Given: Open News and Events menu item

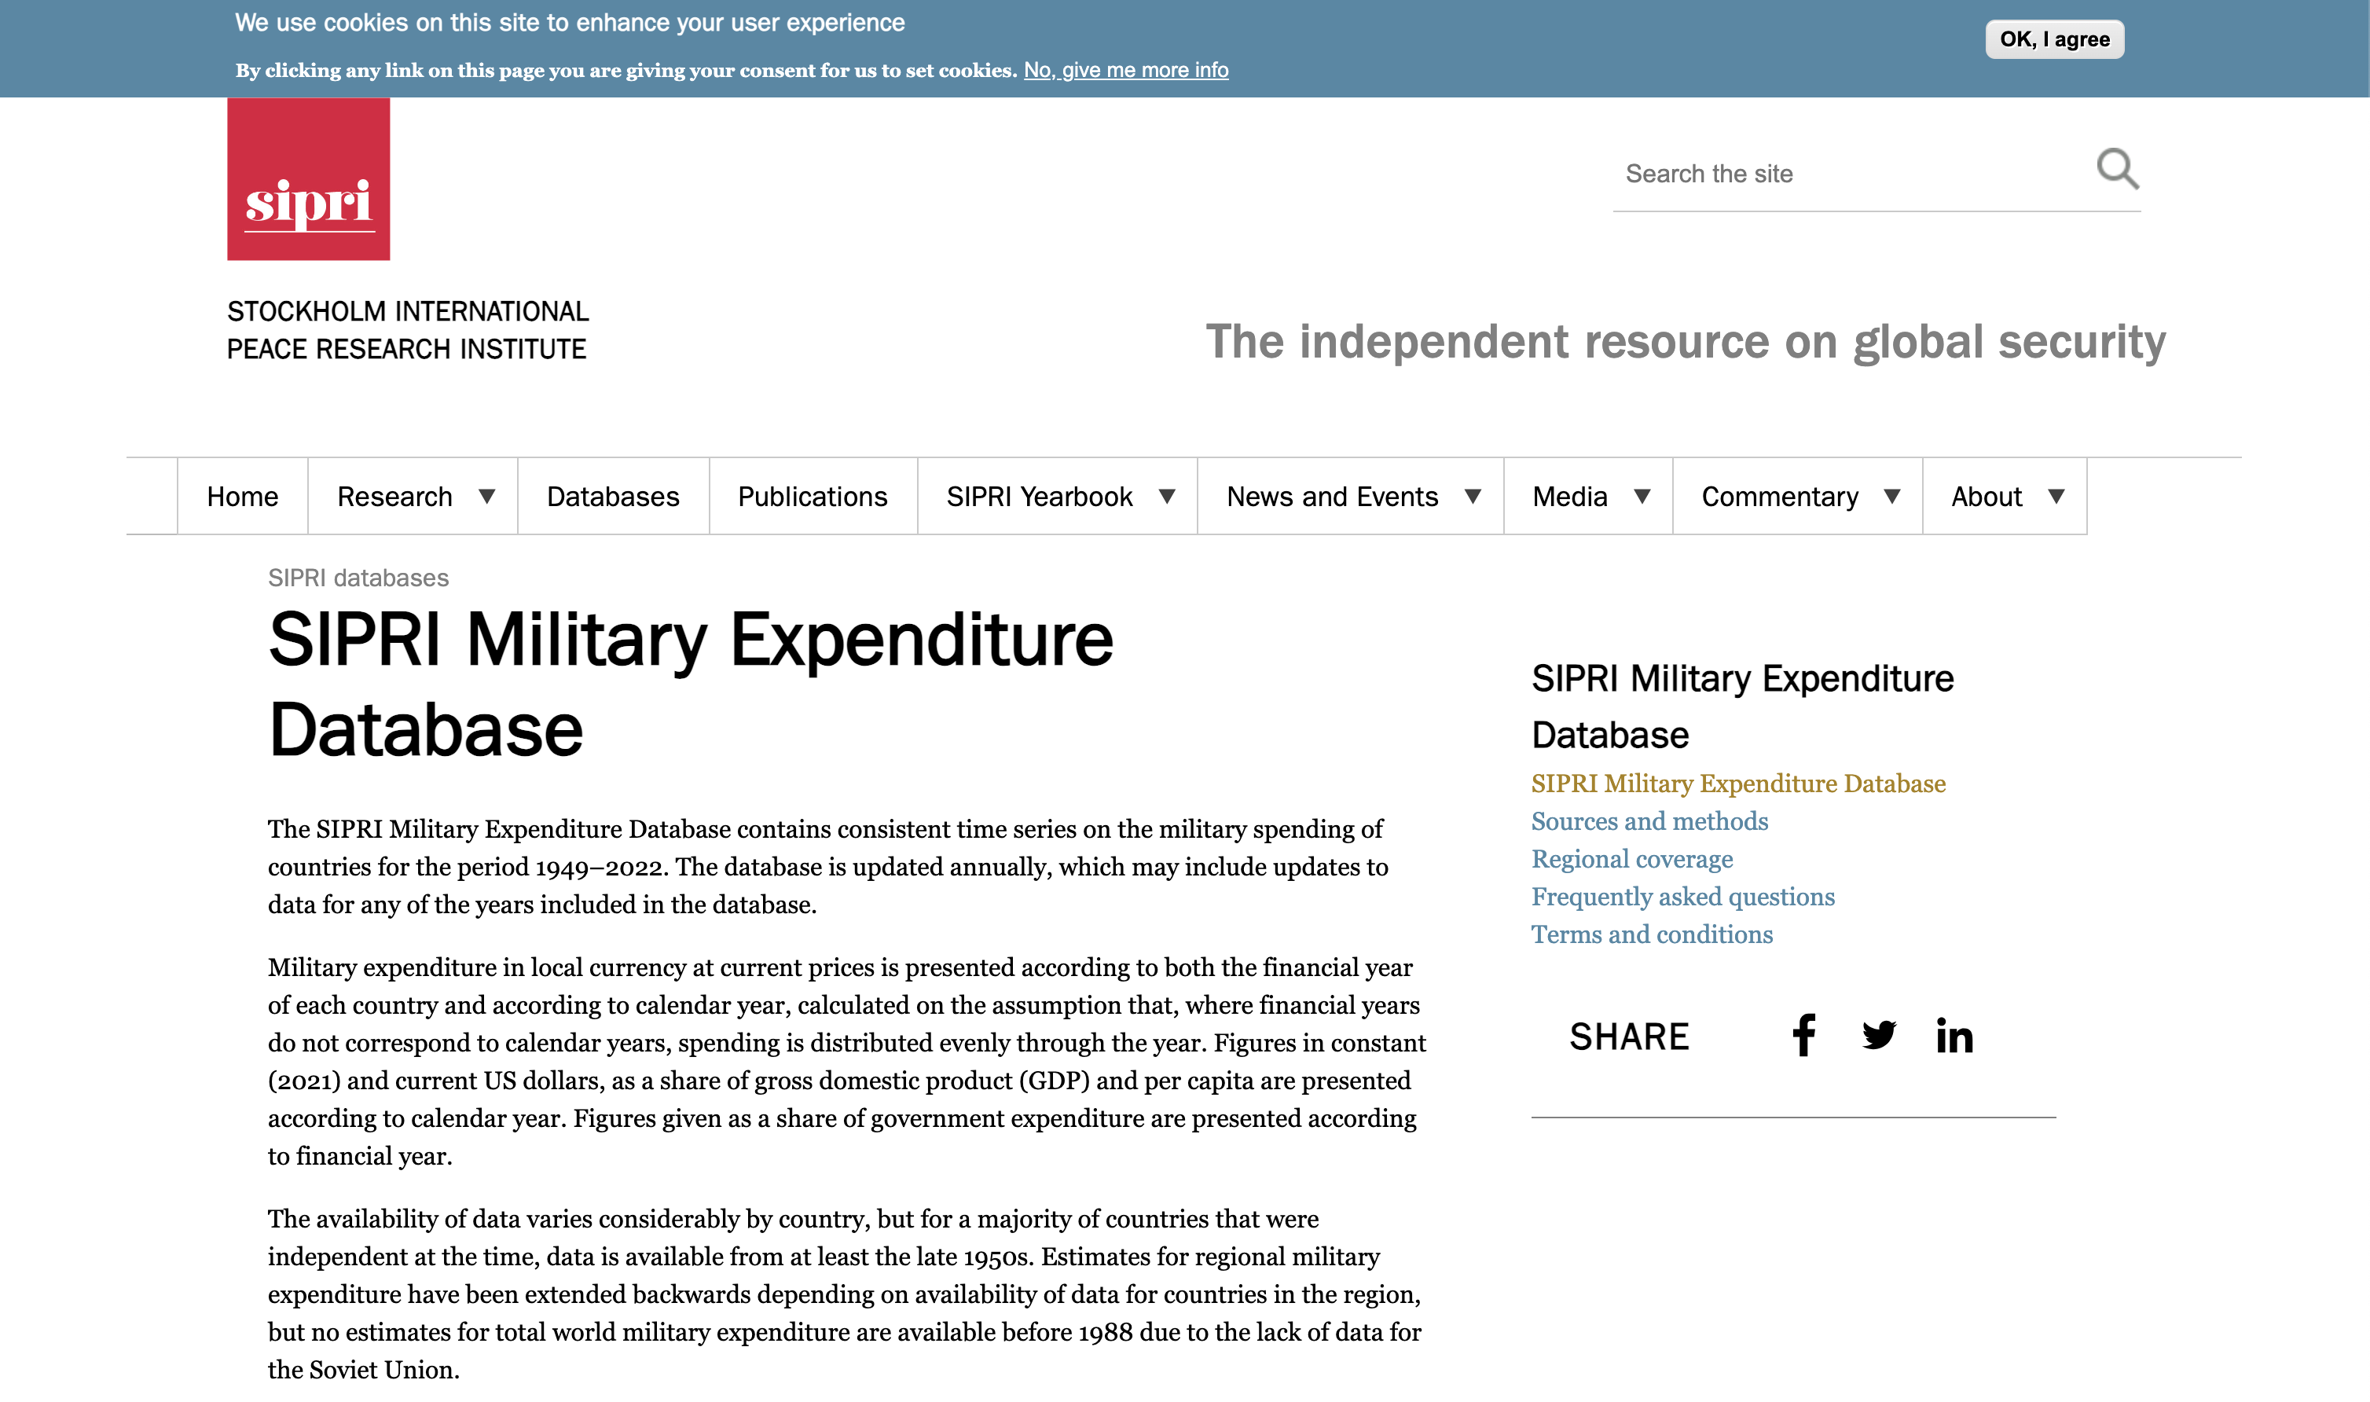Looking at the screenshot, I should (1332, 496).
